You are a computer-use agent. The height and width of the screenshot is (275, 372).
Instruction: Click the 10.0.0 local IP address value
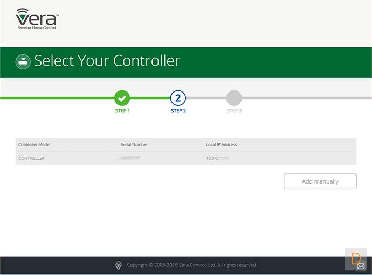[x=217, y=158]
